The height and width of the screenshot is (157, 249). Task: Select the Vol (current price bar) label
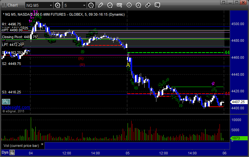[21, 146]
